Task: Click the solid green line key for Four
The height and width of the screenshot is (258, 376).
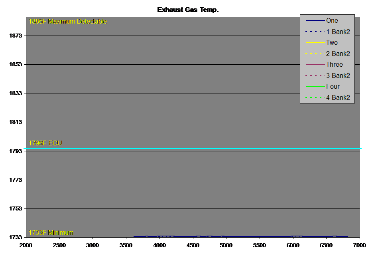Action: [315, 87]
